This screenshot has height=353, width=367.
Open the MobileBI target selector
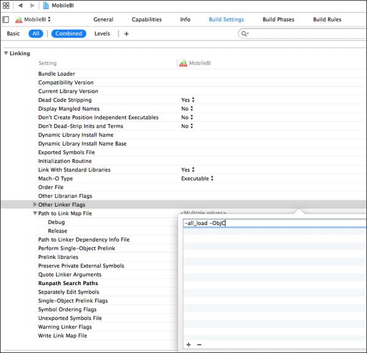click(x=33, y=20)
